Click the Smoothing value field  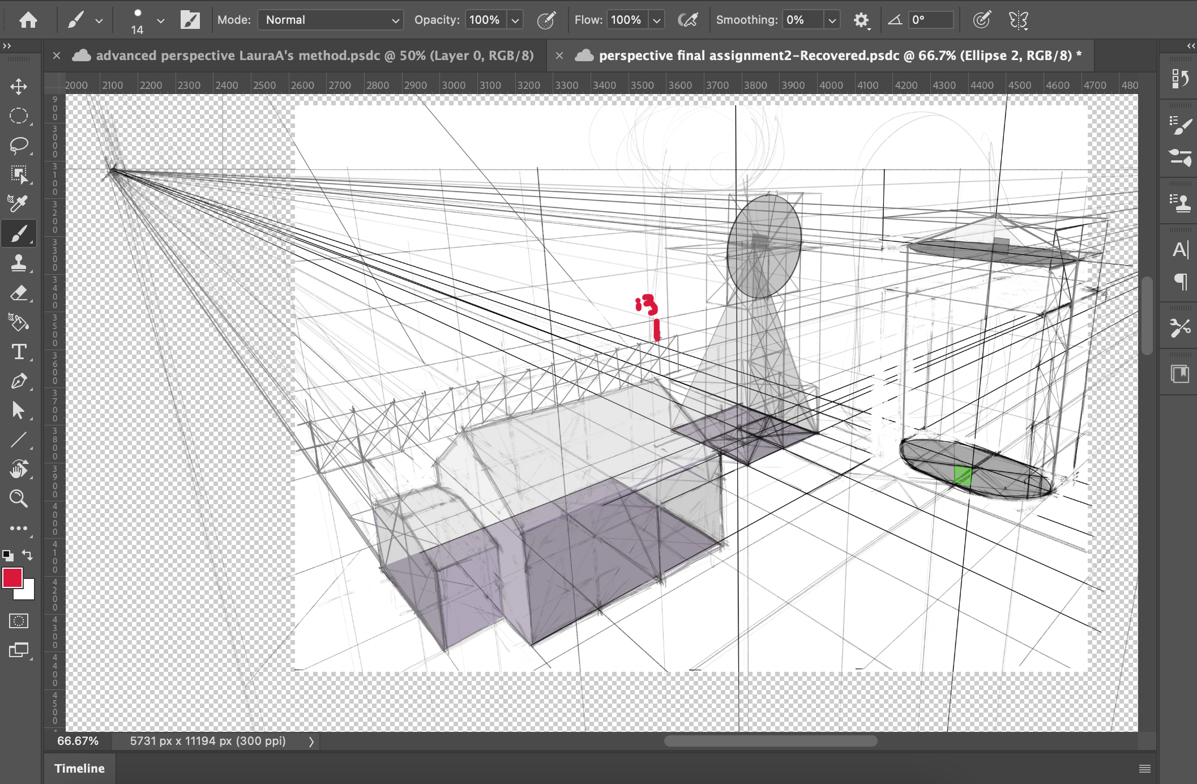pyautogui.click(x=803, y=20)
